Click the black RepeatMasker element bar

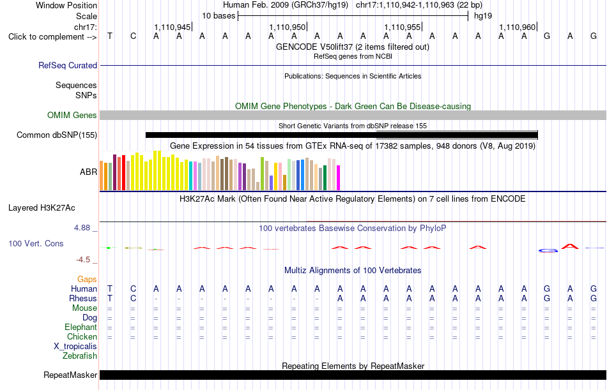(353, 375)
